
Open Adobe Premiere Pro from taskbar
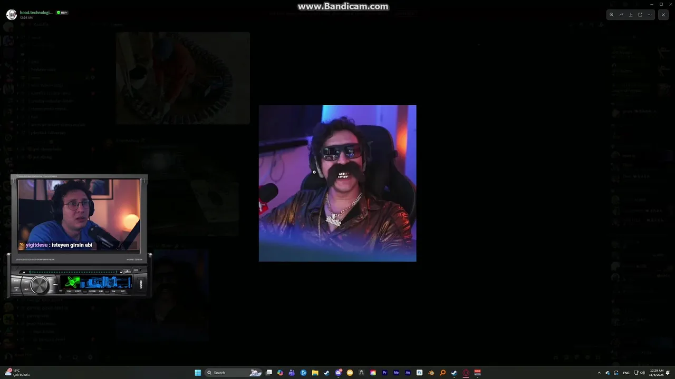(x=384, y=373)
